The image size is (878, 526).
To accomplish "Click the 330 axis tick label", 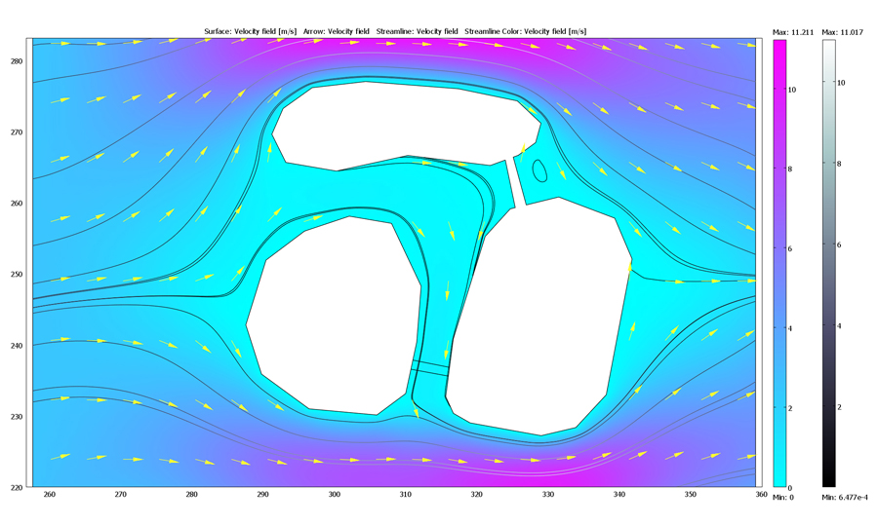I will click(x=547, y=494).
